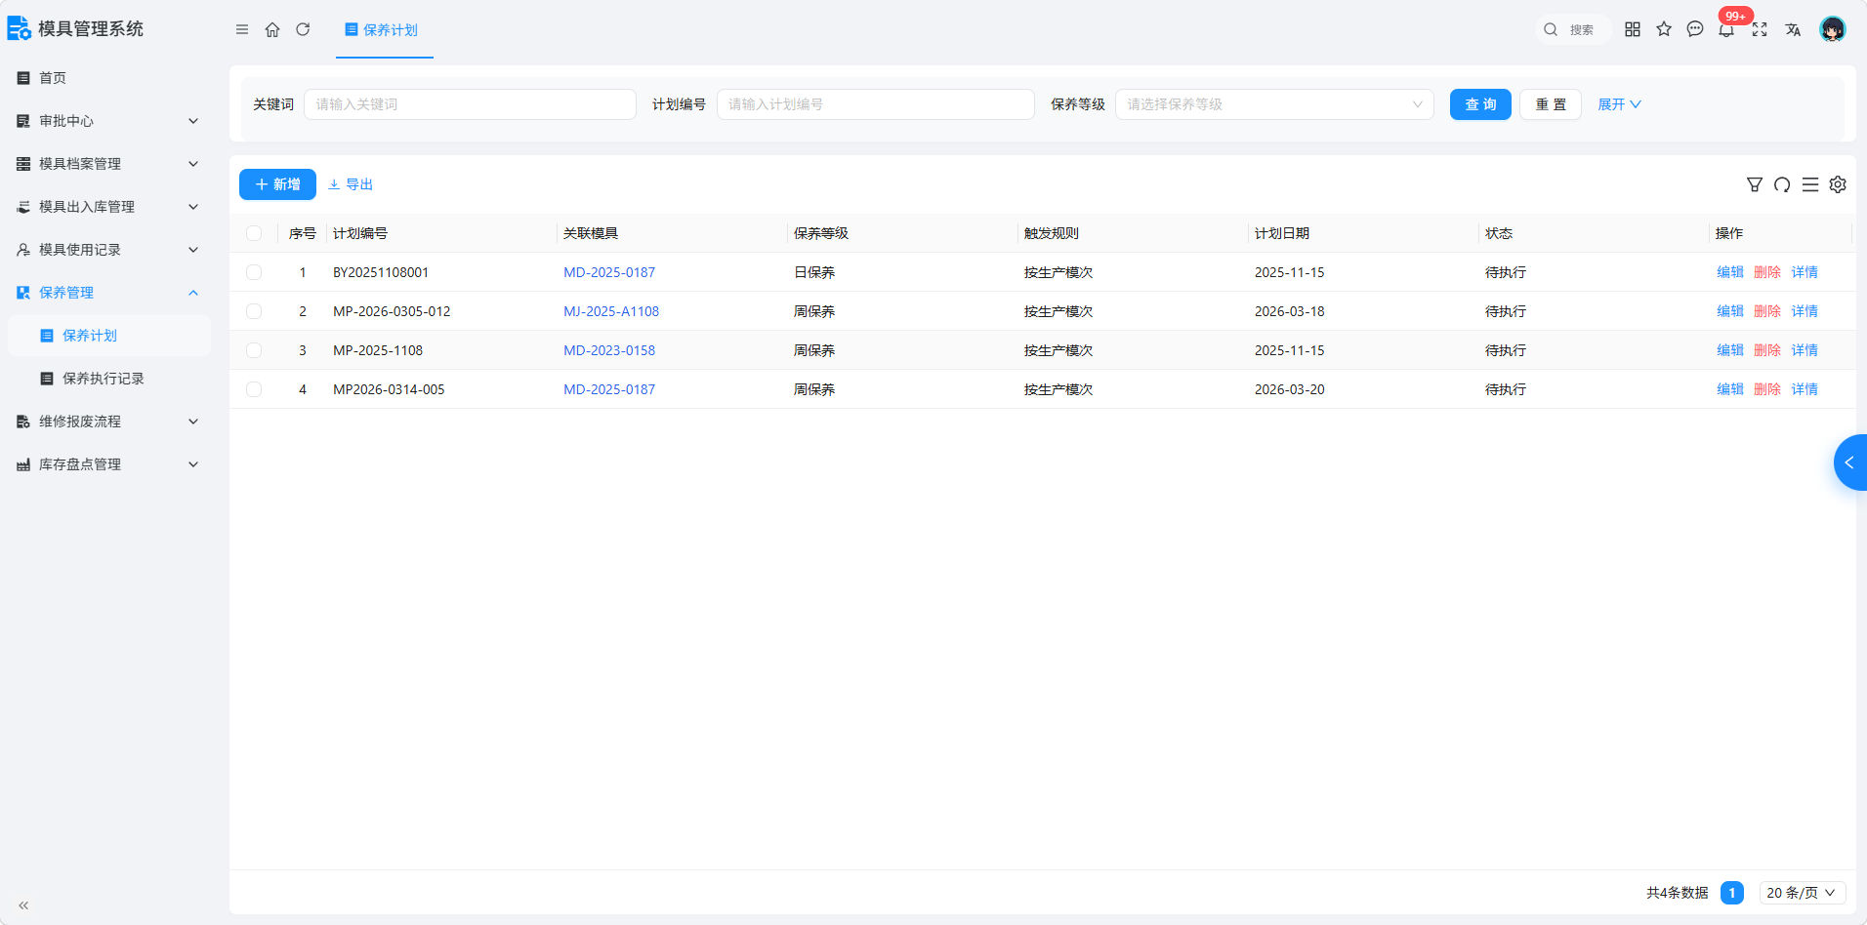
Task: Click the 新增 add button
Action: [x=277, y=184]
